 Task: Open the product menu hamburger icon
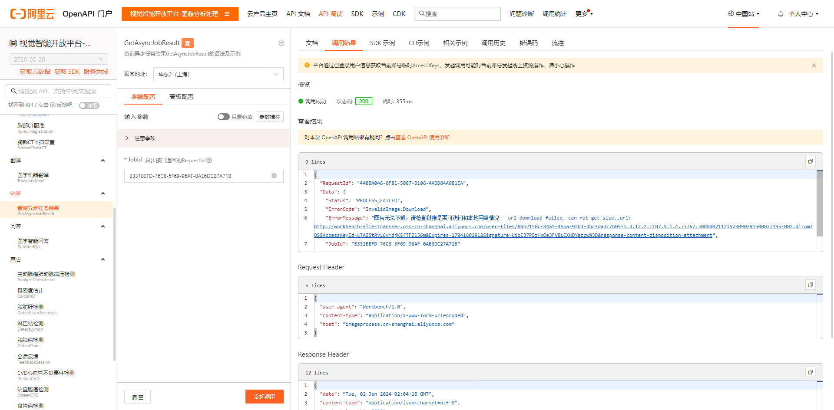click(x=227, y=14)
